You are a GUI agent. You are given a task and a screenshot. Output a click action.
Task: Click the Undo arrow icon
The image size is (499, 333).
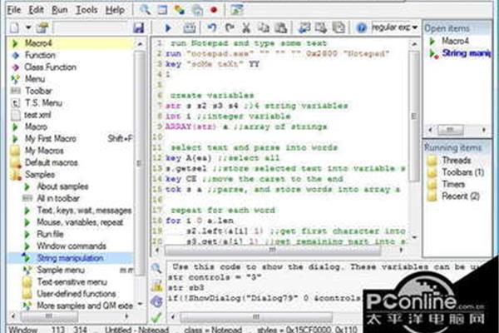pyautogui.click(x=211, y=27)
